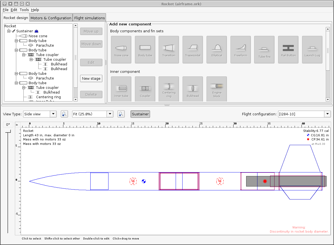The image size is (334, 245).
Task: Click the Discontinuity in rocket body diameter warning
Action: coord(299,231)
